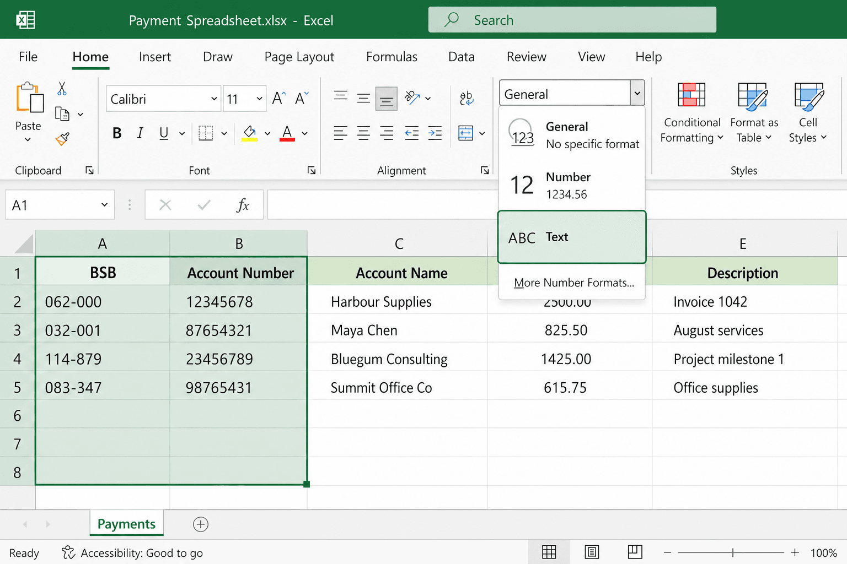
Task: Click the Insert Function fx icon
Action: coord(243,205)
